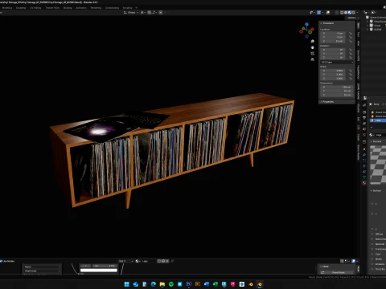Lock the Scale Z axis
Image resolution: width=386 pixels, height=289 pixels.
click(x=351, y=79)
